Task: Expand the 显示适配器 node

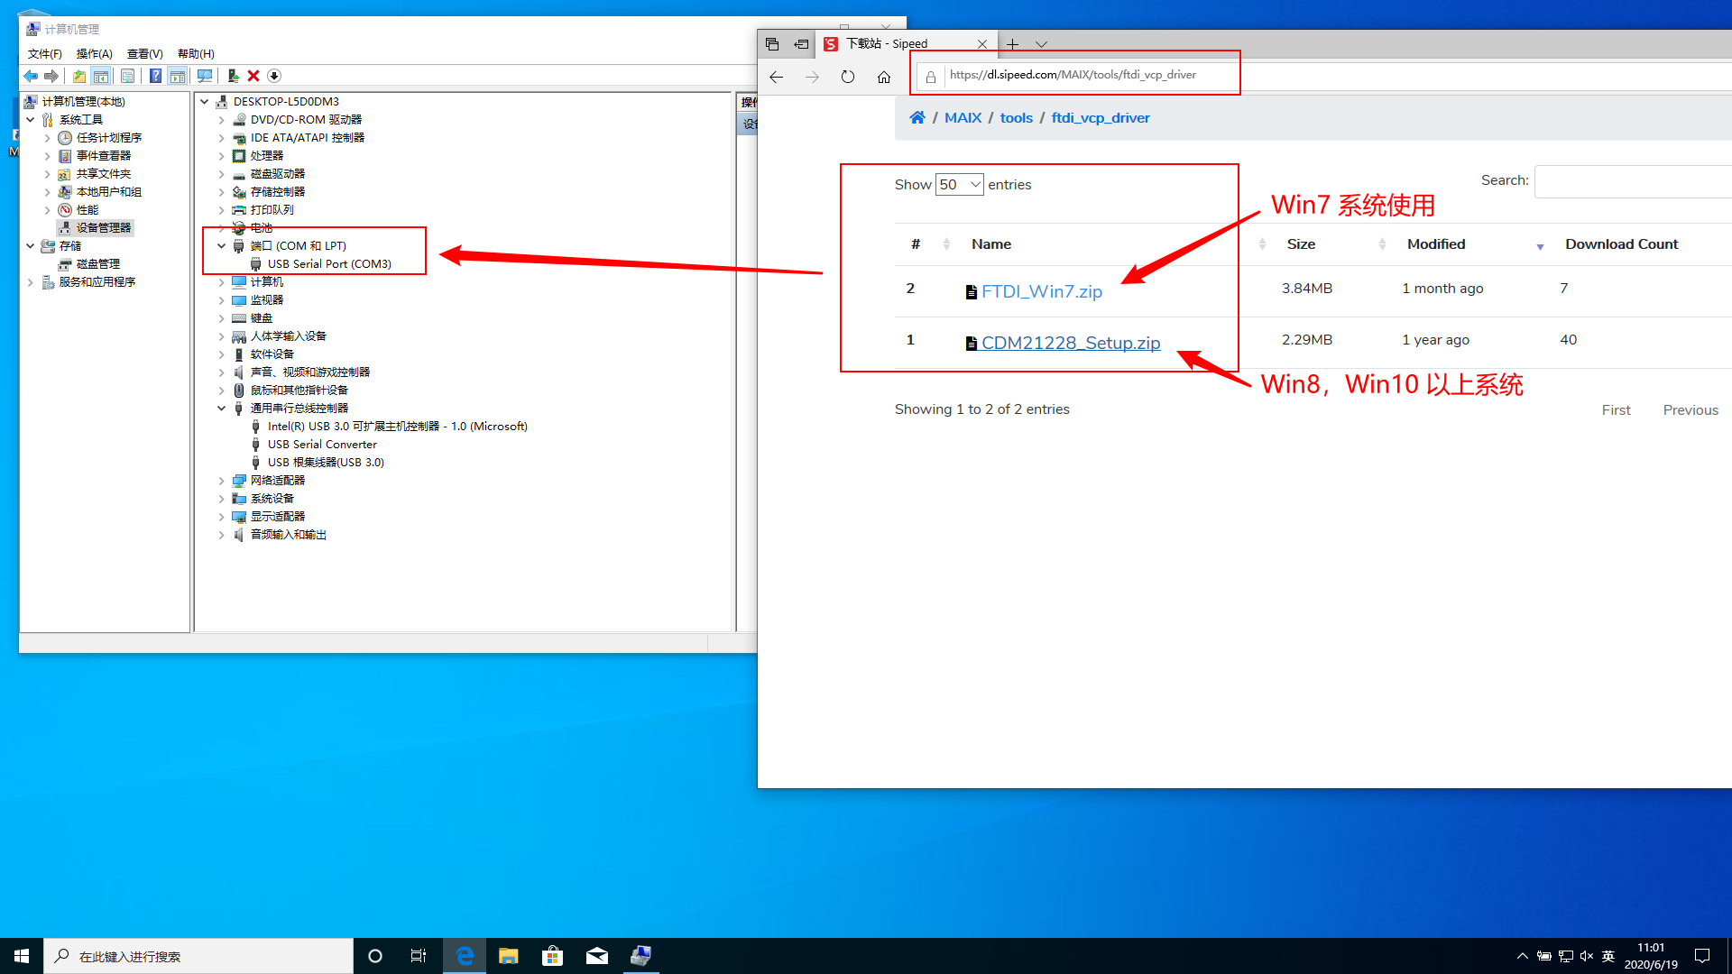Action: (x=222, y=517)
